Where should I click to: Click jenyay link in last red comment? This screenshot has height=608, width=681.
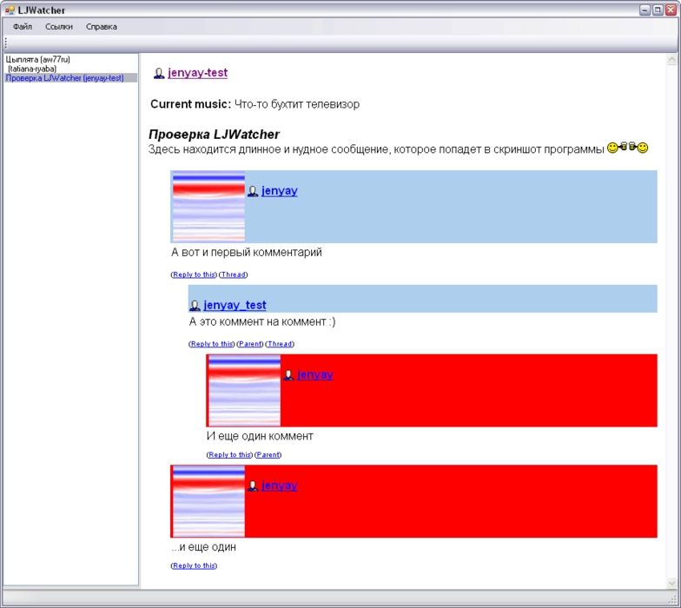pyautogui.click(x=280, y=485)
